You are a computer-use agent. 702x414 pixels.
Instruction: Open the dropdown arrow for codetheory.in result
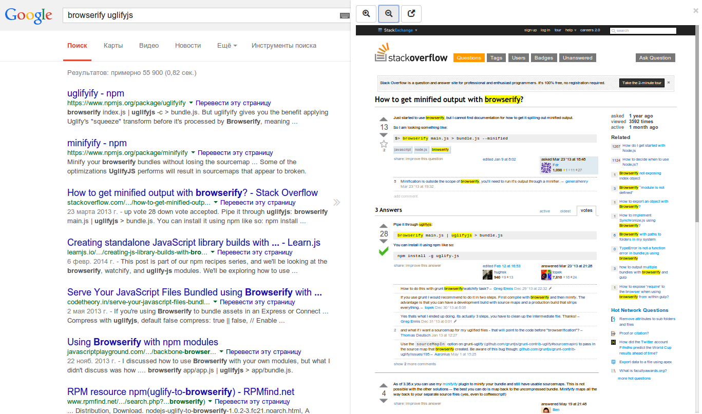pyautogui.click(x=216, y=302)
